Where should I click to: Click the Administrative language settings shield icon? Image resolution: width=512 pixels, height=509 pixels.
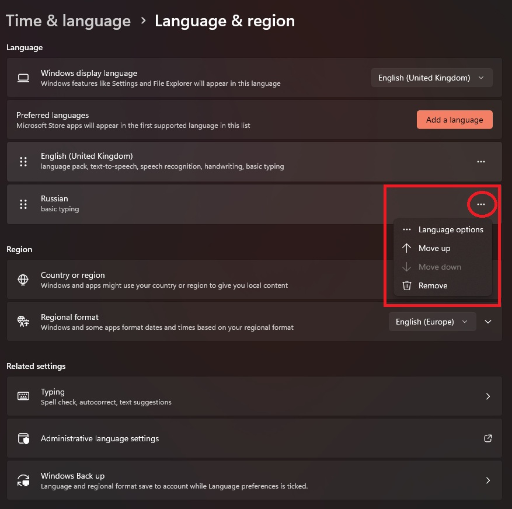(23, 438)
